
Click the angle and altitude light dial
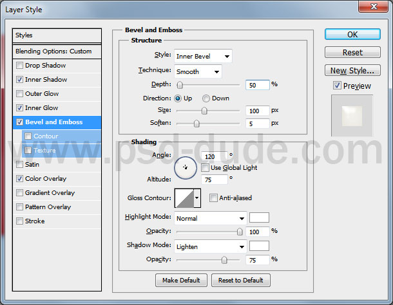click(186, 168)
